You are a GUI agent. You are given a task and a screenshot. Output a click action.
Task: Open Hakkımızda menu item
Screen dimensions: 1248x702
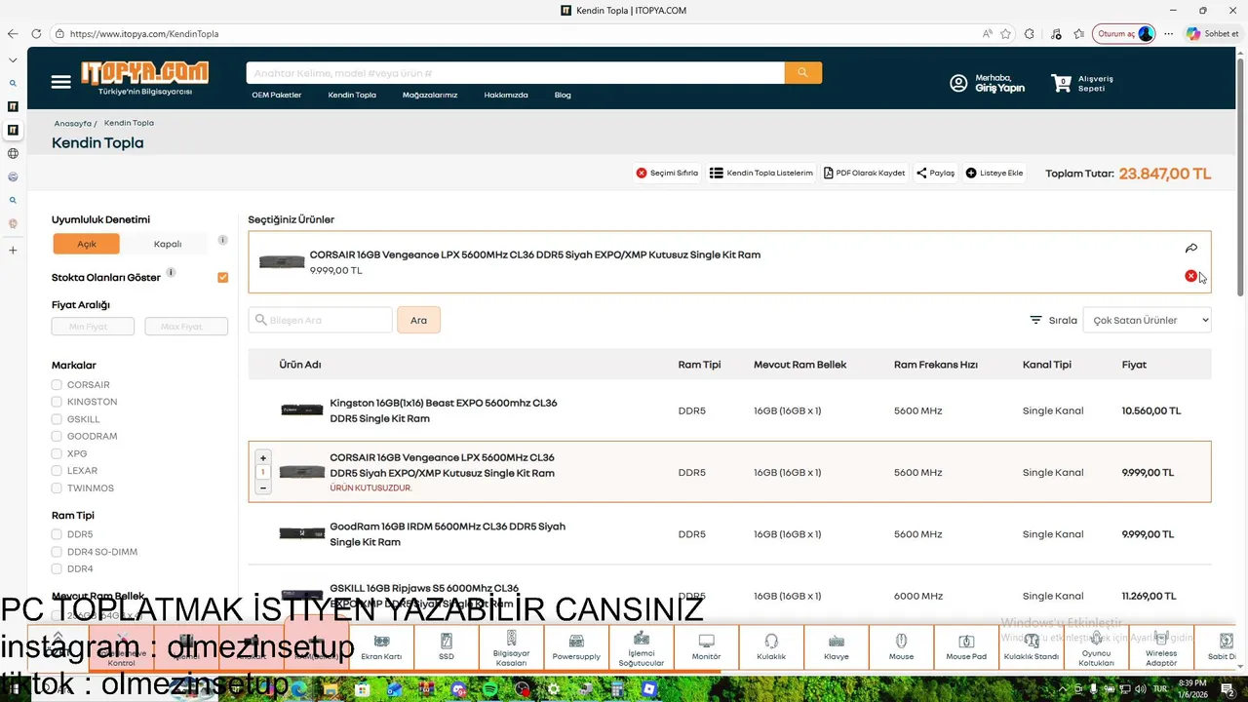[506, 95]
